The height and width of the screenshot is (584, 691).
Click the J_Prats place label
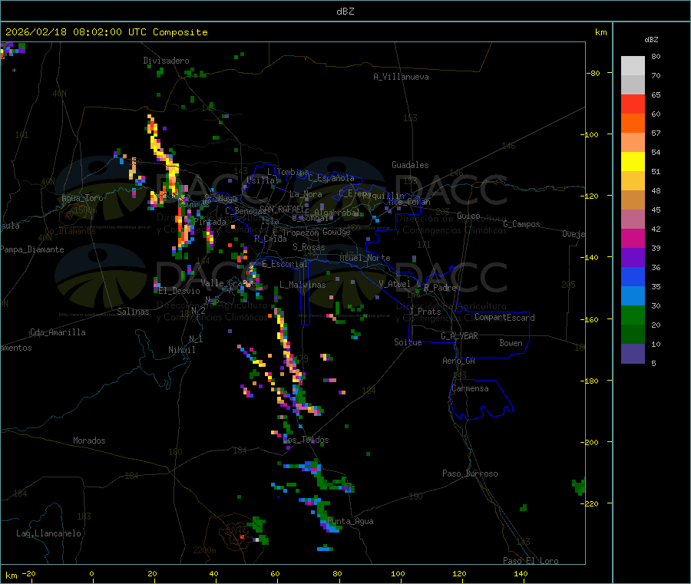pos(425,312)
